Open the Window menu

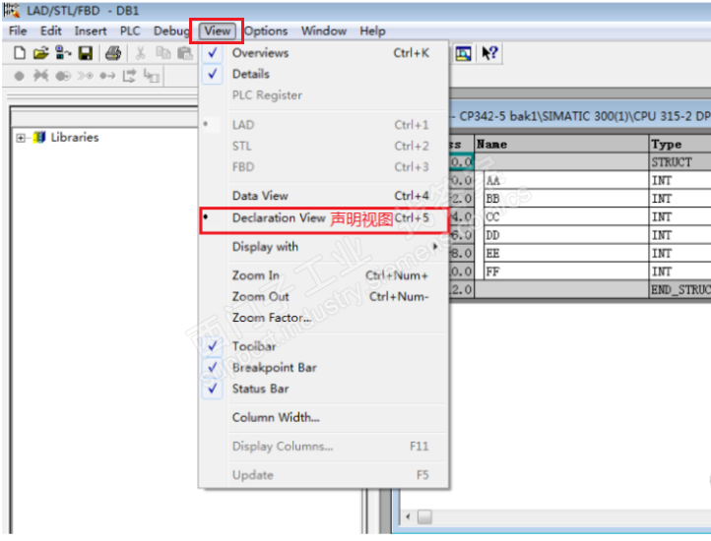pyautogui.click(x=324, y=30)
